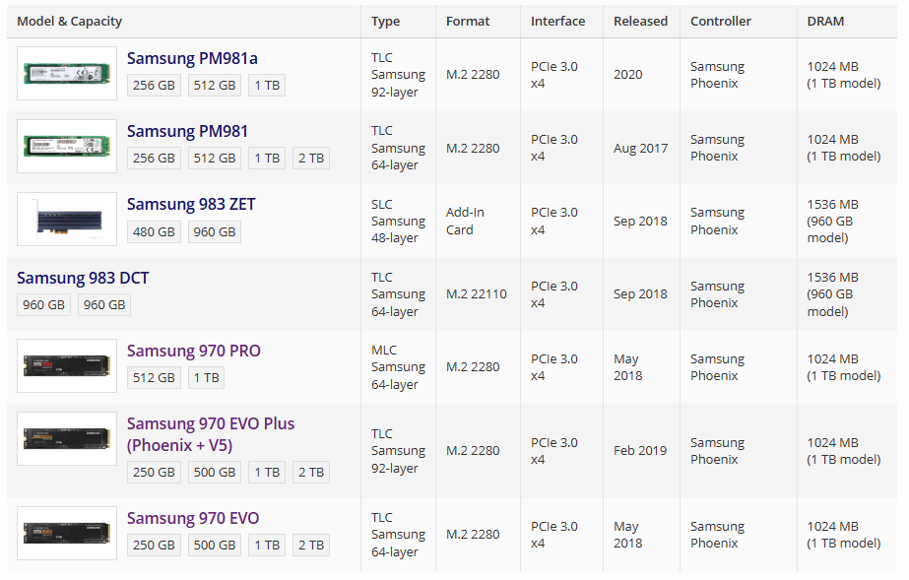Screen dimensions: 909x580
Task: Click the Samsung PM981 SSD thumbnail image
Action: point(67,147)
